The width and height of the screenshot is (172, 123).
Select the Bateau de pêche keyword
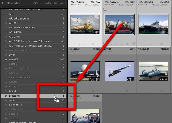tap(19, 69)
